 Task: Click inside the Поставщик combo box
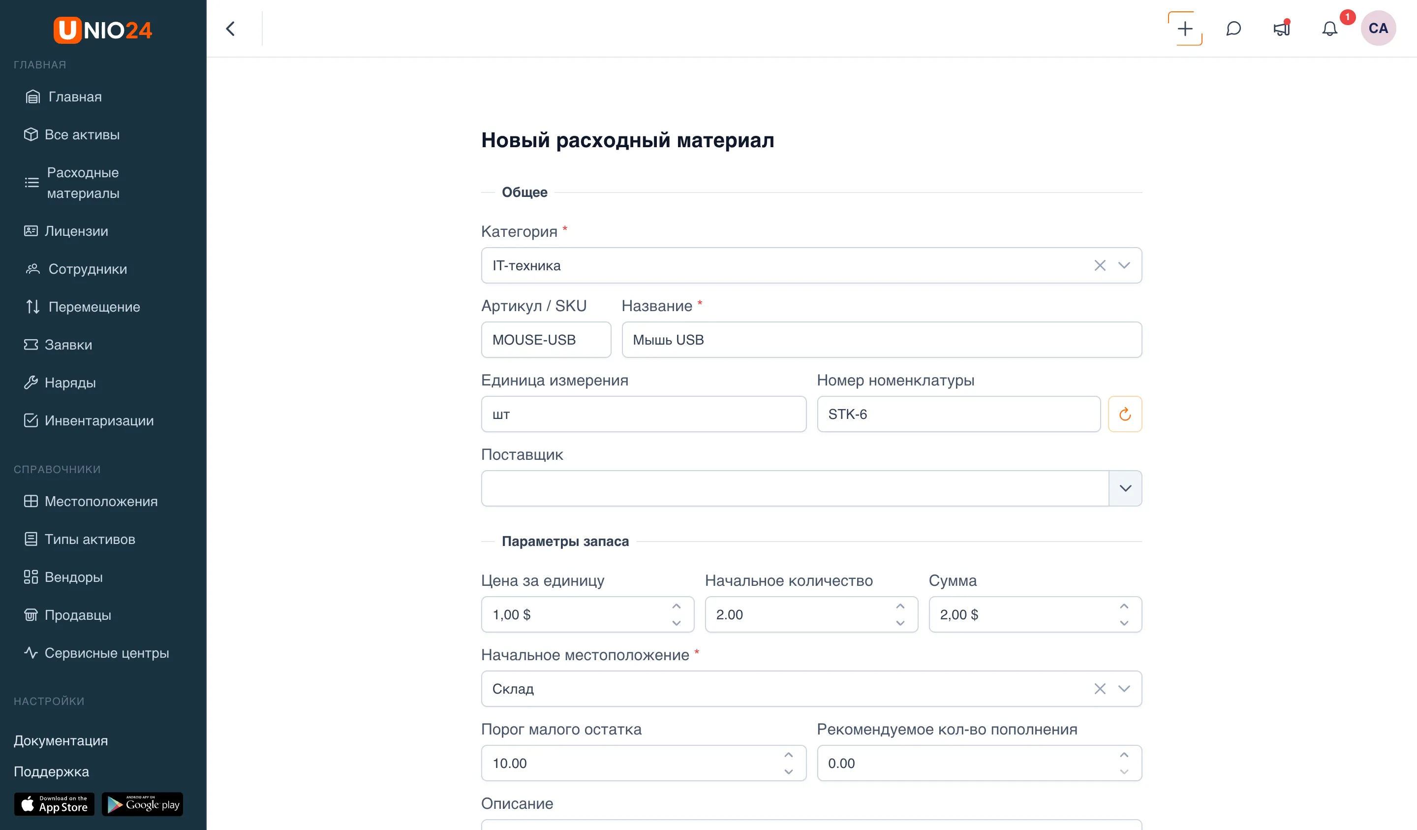(x=795, y=488)
